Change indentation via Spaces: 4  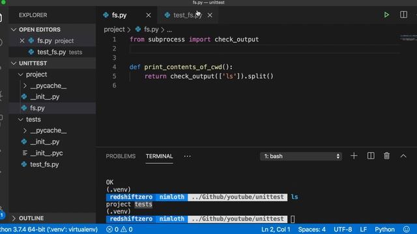(x=311, y=229)
